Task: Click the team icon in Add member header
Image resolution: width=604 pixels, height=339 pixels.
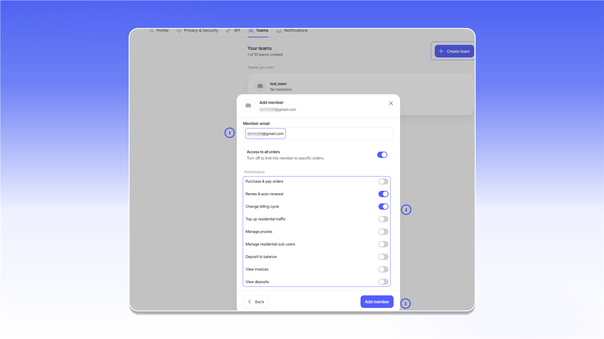Action: [x=248, y=106]
